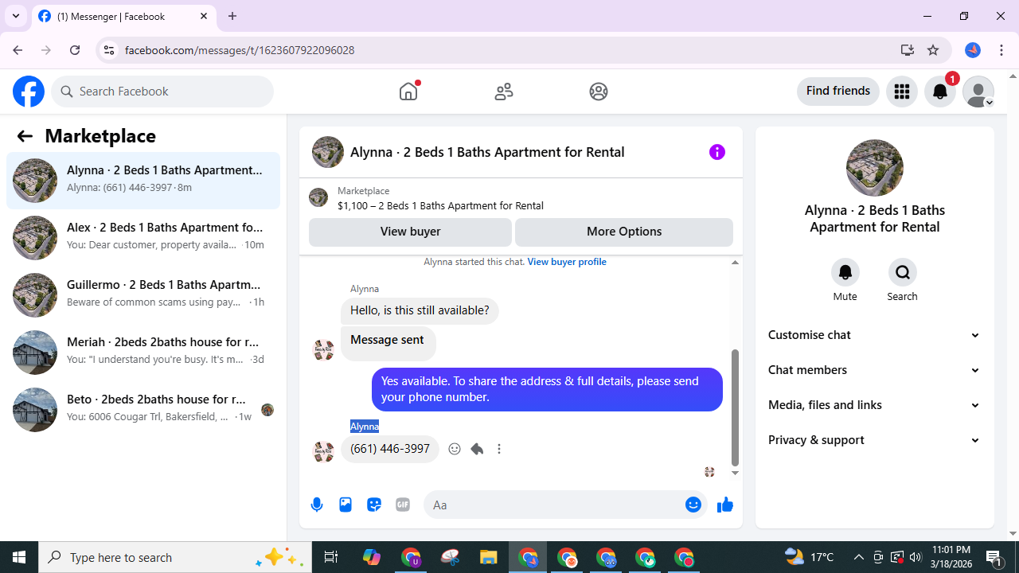Open Guillermo conversation in Marketplace list
Viewport: 1019px width, 573px height.
[x=143, y=294]
